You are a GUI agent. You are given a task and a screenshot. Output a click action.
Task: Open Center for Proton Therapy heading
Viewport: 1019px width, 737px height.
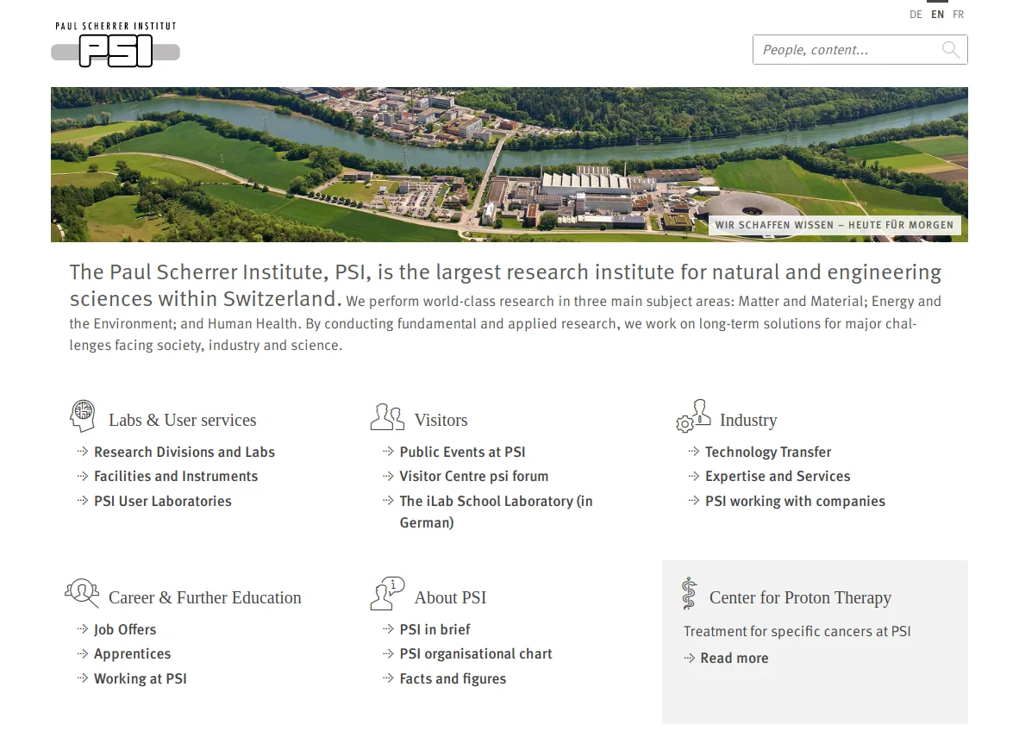800,598
